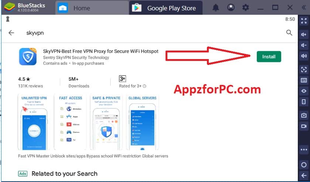Open the Unlimited VPN screenshot

click(34, 123)
